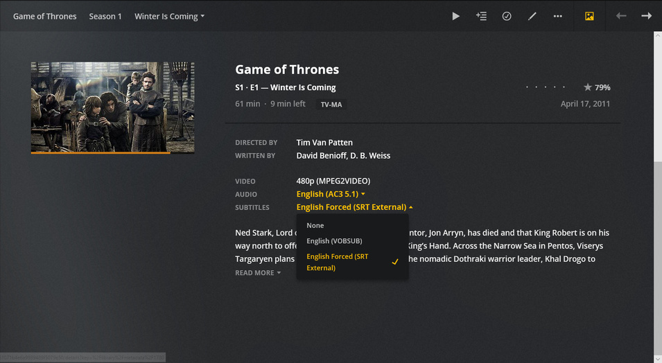Collapse the English Forced (SRT External) subtitles dropdown
This screenshot has width=662, height=363.
[x=355, y=207]
